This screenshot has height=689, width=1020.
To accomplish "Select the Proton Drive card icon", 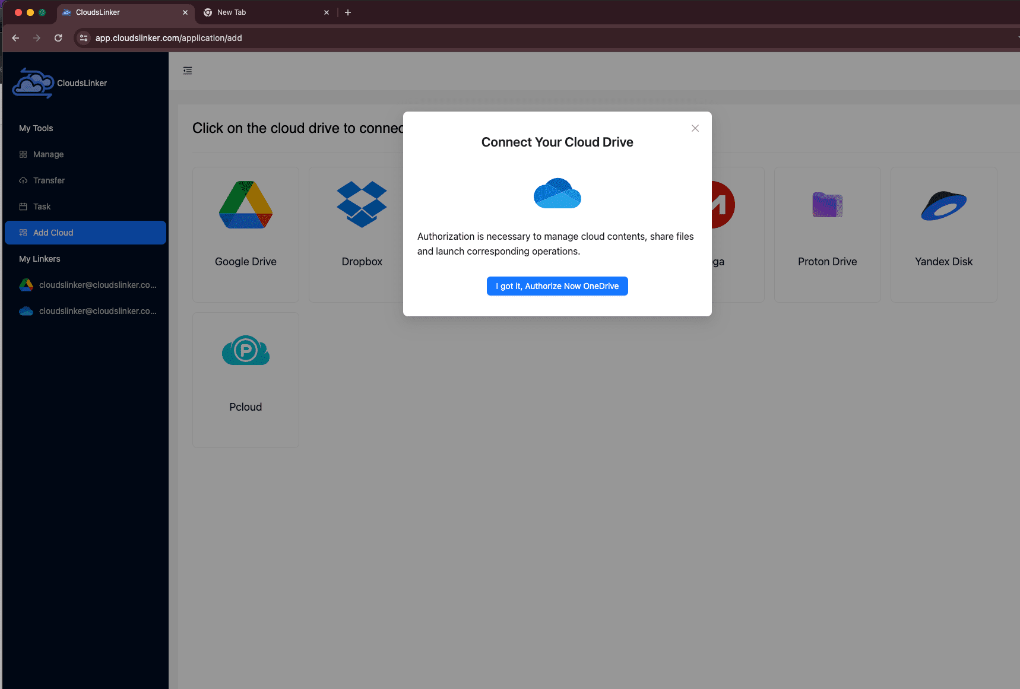I will coord(828,205).
